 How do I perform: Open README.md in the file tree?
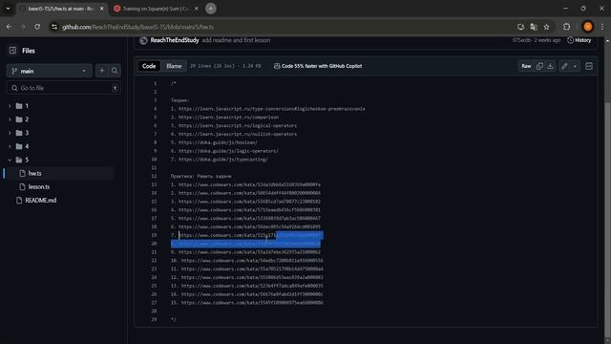click(x=40, y=200)
